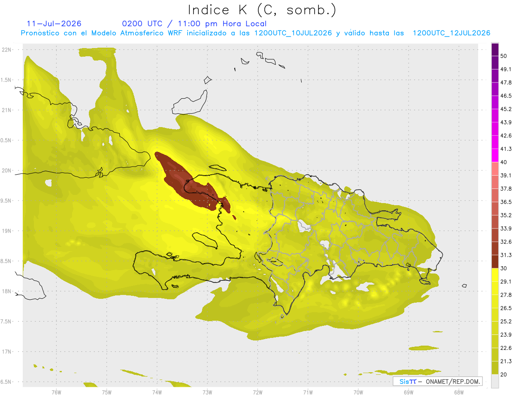Click the longitude label "76W"
The image size is (515, 398).
[x=56, y=392]
